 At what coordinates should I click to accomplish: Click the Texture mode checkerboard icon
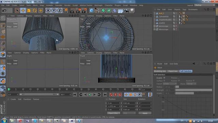[x=3, y=31]
